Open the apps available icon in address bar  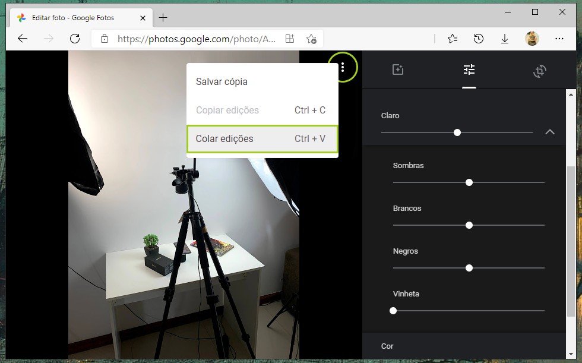(x=290, y=39)
